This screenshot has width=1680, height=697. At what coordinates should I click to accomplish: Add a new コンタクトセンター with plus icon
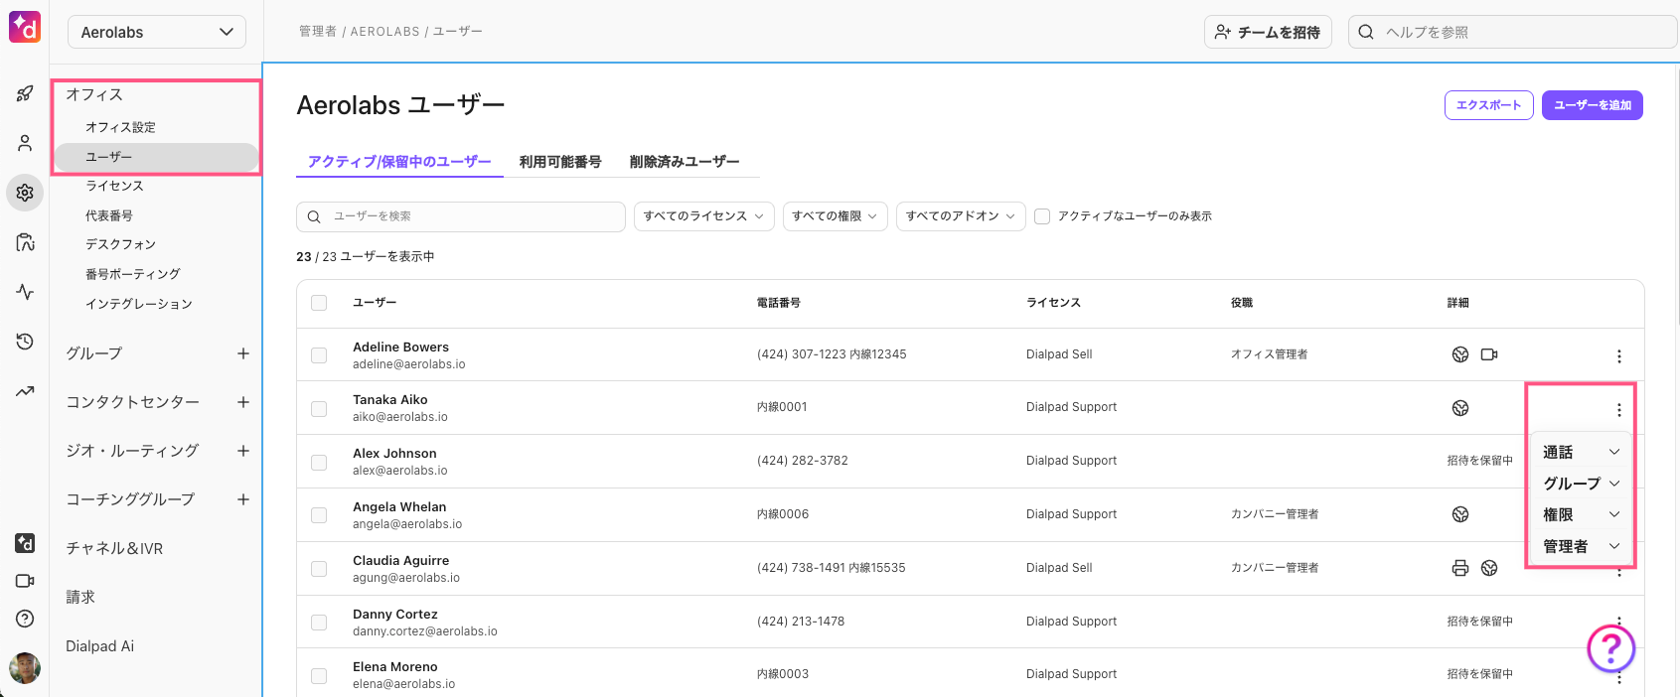(x=243, y=402)
